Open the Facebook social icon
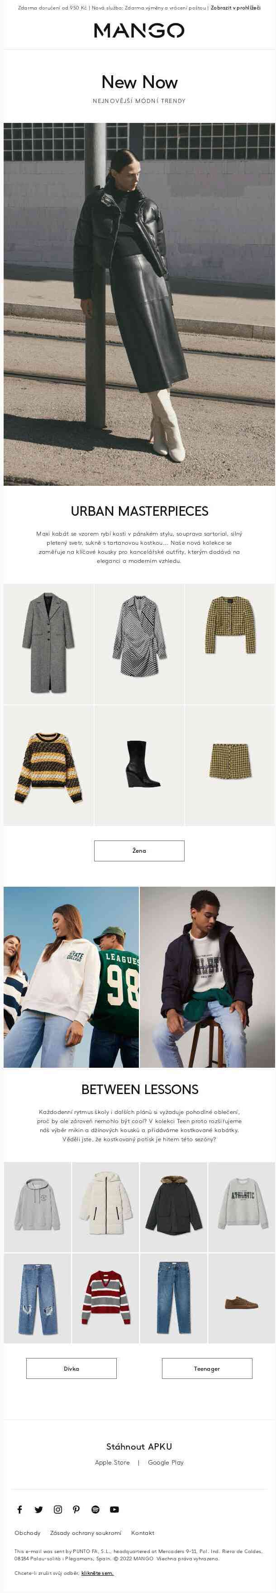The image size is (276, 1593). [20, 1509]
